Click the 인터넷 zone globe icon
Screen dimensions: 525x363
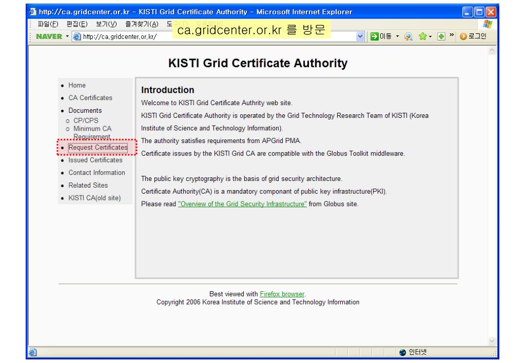click(403, 352)
